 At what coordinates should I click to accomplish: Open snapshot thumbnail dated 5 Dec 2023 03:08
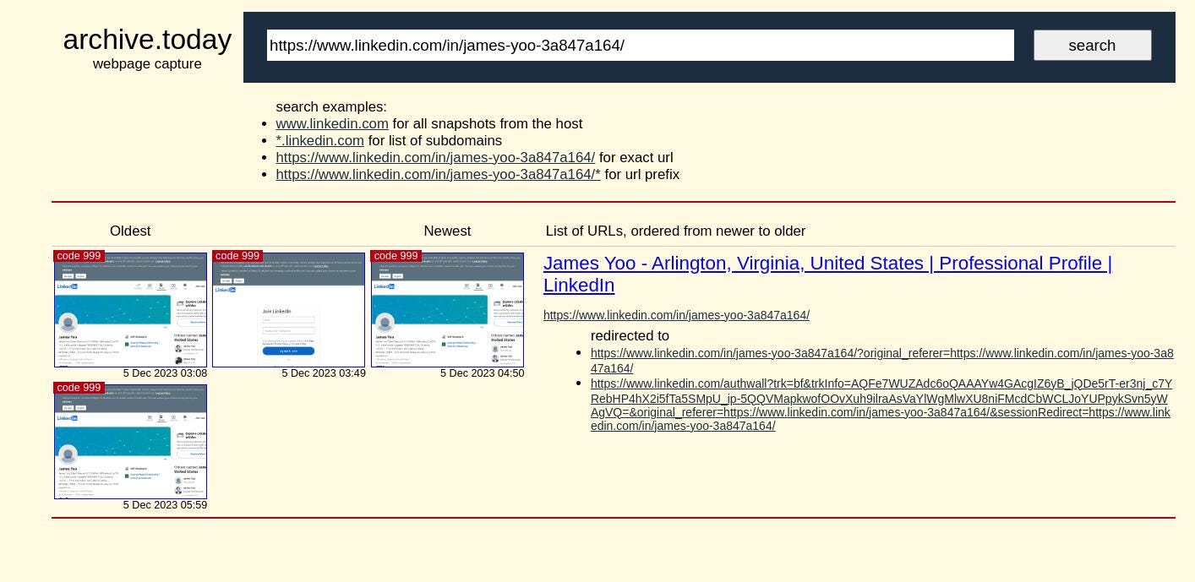tap(130, 309)
